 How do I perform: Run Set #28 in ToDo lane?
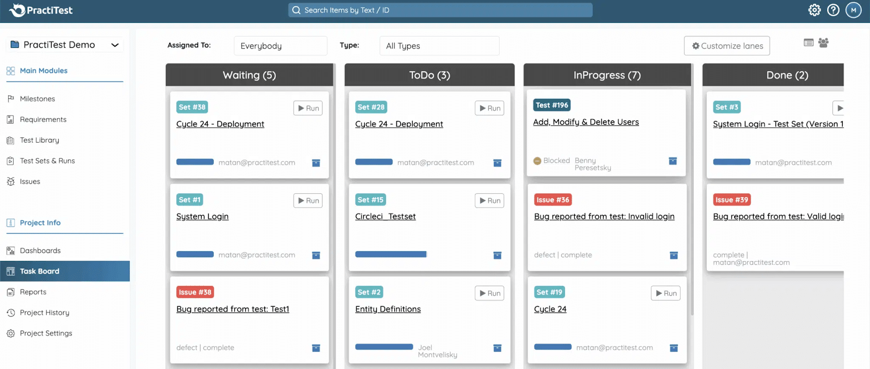(x=490, y=108)
